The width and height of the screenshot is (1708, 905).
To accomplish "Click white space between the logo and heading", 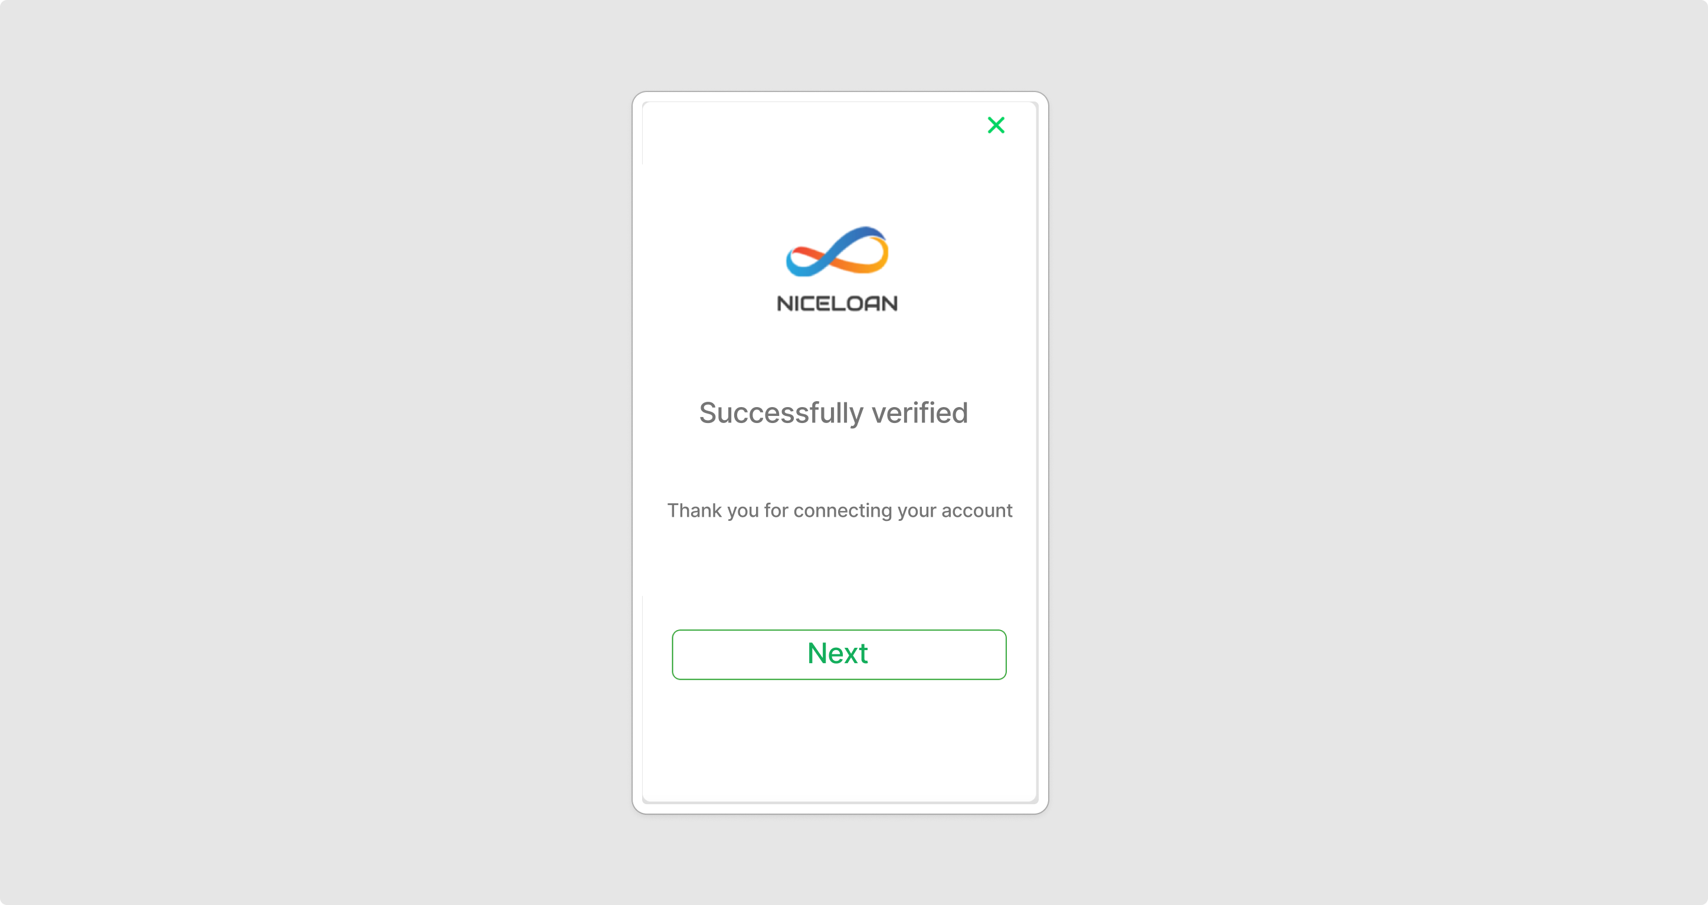I will click(x=839, y=355).
